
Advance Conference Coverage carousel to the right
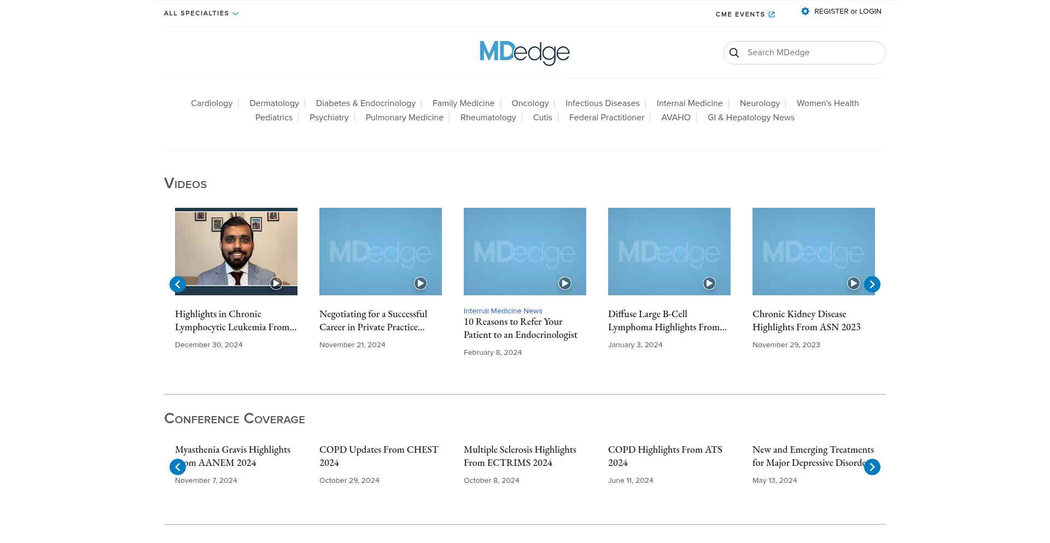(872, 467)
